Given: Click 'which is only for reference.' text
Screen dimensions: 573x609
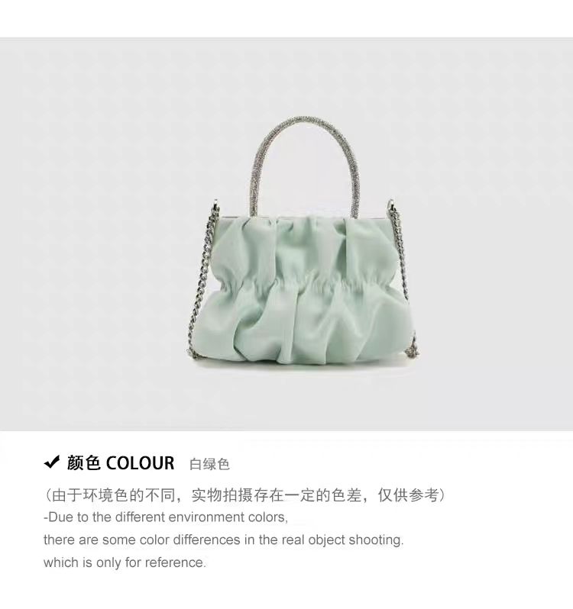Looking at the screenshot, I should coord(125,562).
